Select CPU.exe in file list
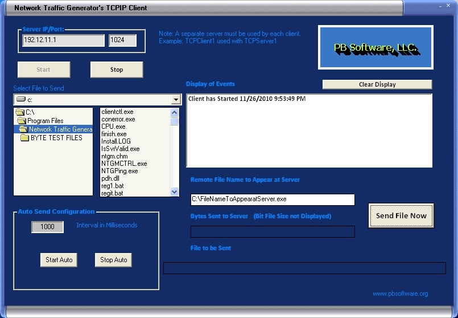458x318 pixels. point(113,127)
